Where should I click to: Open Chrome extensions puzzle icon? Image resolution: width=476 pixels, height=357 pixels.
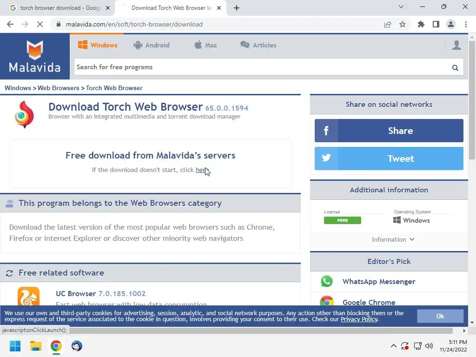421,24
